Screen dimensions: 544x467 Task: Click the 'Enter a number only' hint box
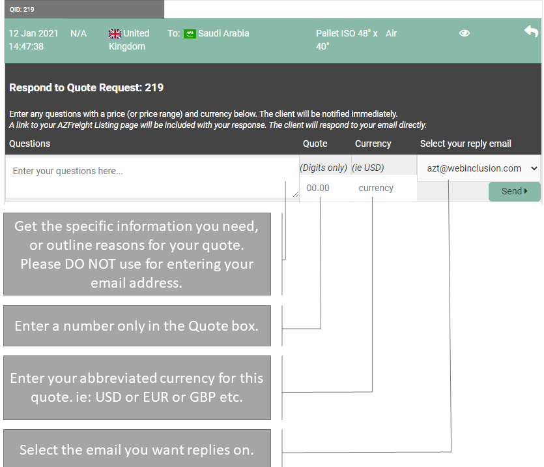[x=137, y=325]
